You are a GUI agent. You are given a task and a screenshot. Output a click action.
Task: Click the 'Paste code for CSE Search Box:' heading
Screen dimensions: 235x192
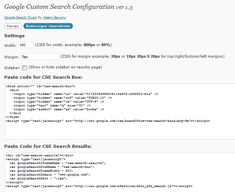[x=43, y=77]
